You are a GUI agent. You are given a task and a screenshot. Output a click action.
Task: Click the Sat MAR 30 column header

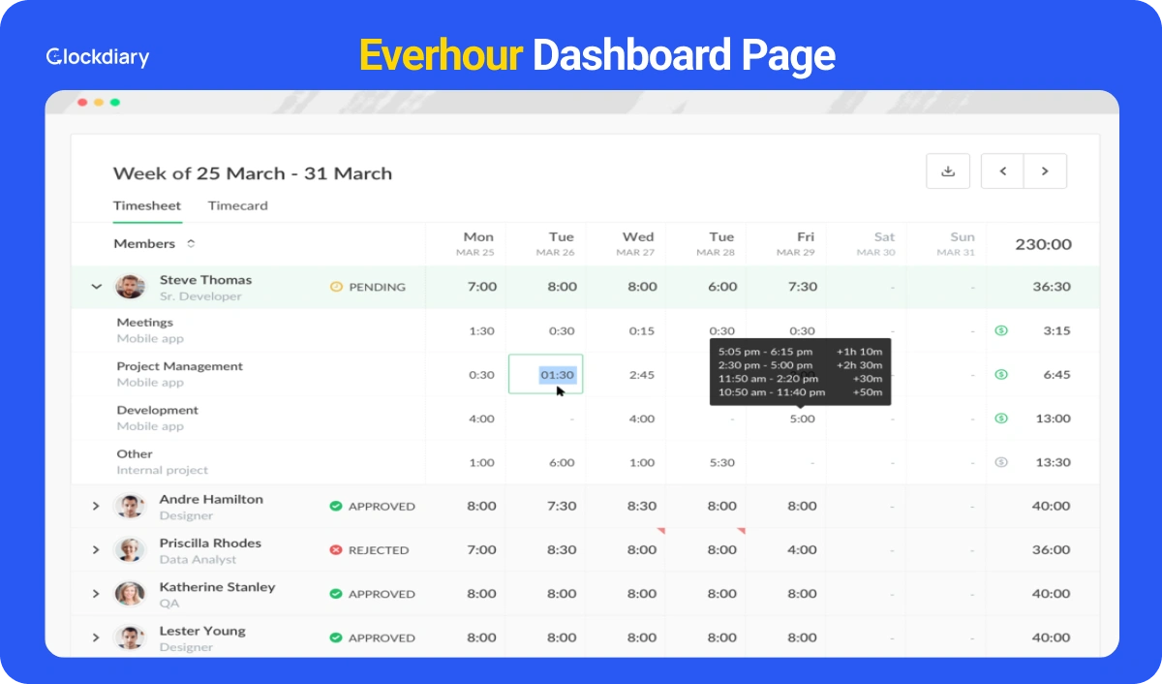click(x=877, y=244)
